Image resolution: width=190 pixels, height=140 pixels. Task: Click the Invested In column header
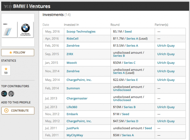coord(71,25)
